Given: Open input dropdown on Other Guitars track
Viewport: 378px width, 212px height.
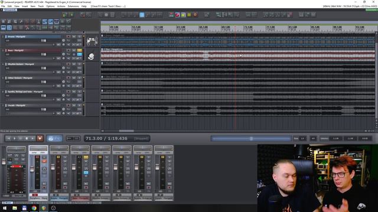Looking at the screenshot, I should tap(54, 86).
